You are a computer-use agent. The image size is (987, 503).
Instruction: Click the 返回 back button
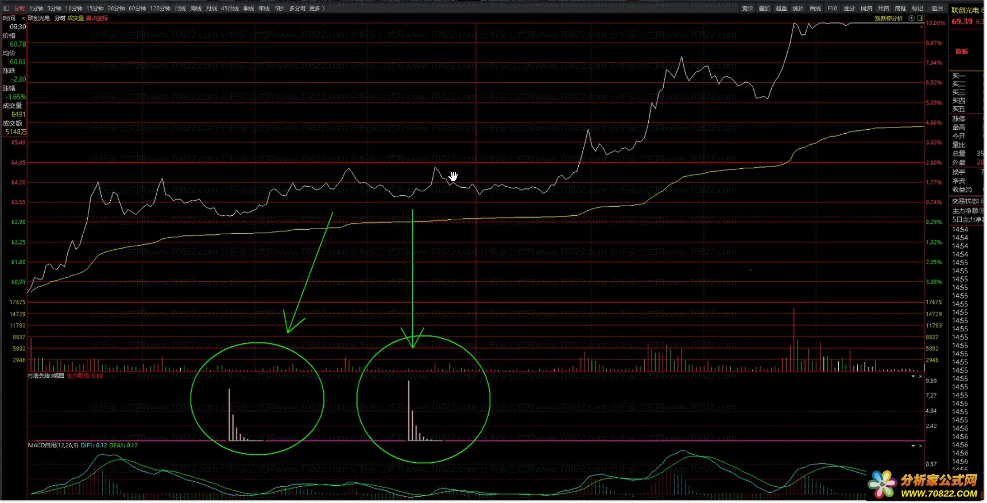[x=937, y=9]
